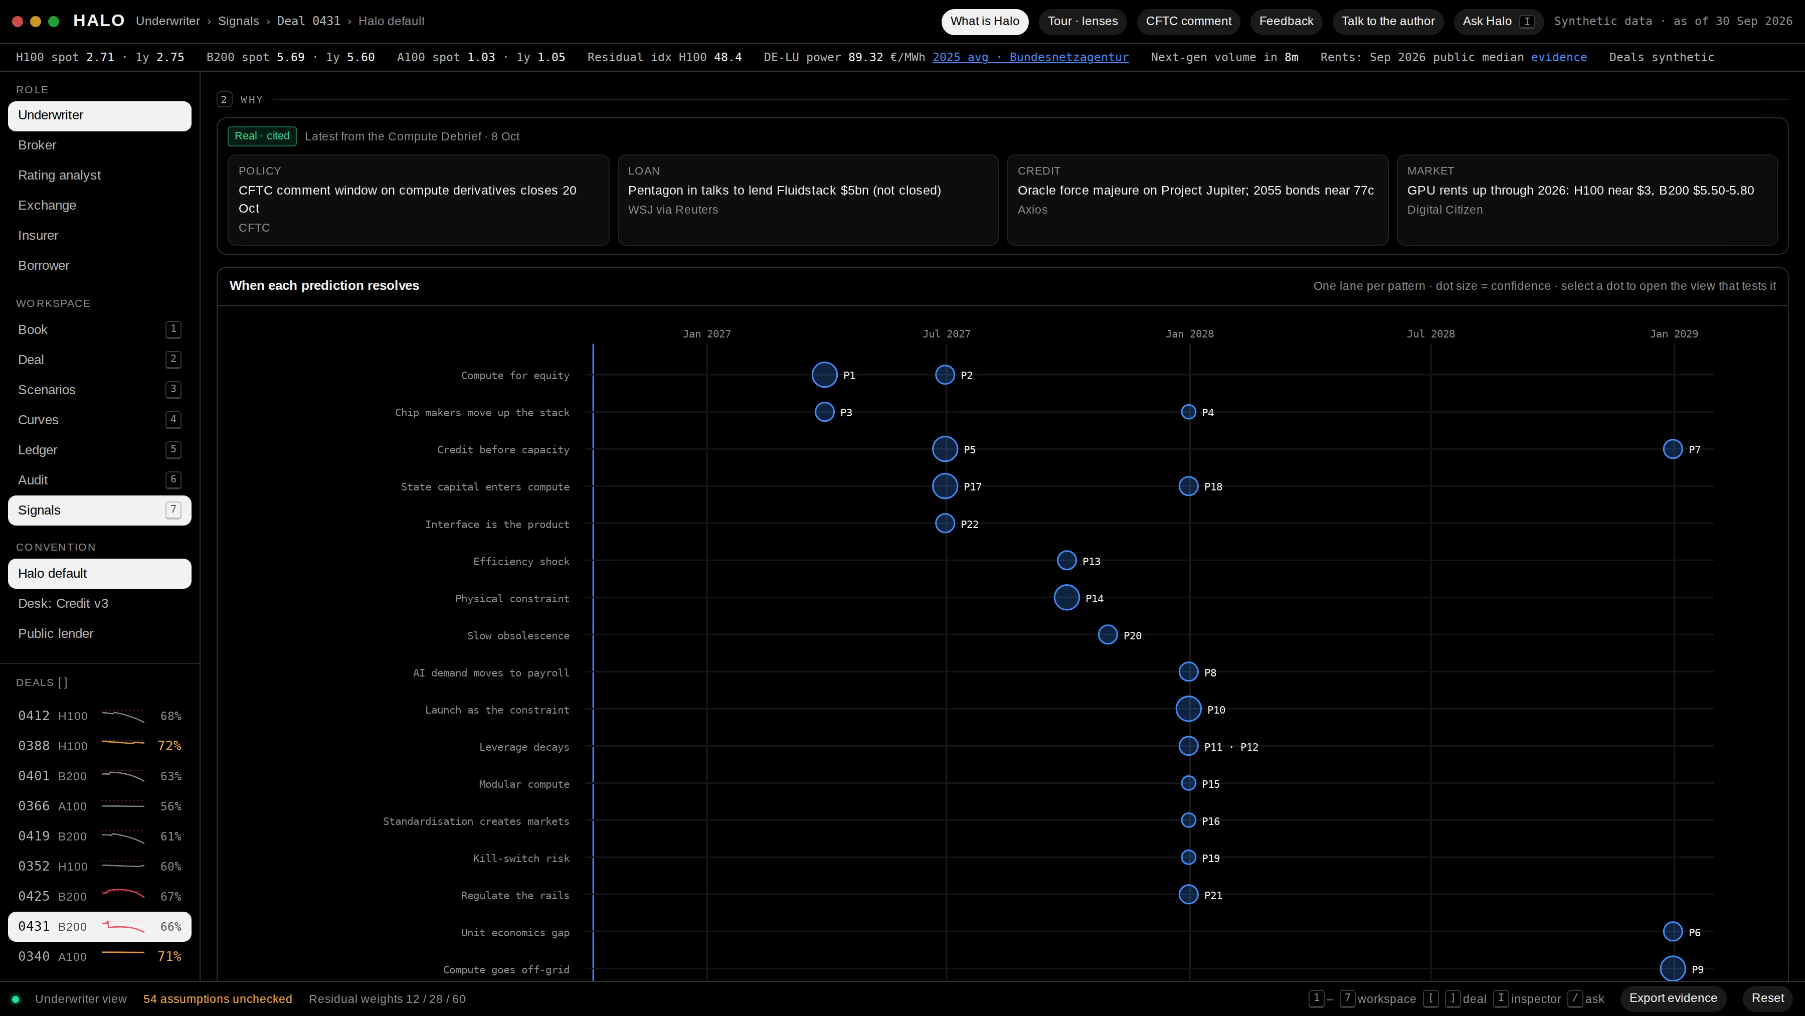The width and height of the screenshot is (1805, 1016).
Task: Select deal 0412 H100
Action: coord(99,716)
